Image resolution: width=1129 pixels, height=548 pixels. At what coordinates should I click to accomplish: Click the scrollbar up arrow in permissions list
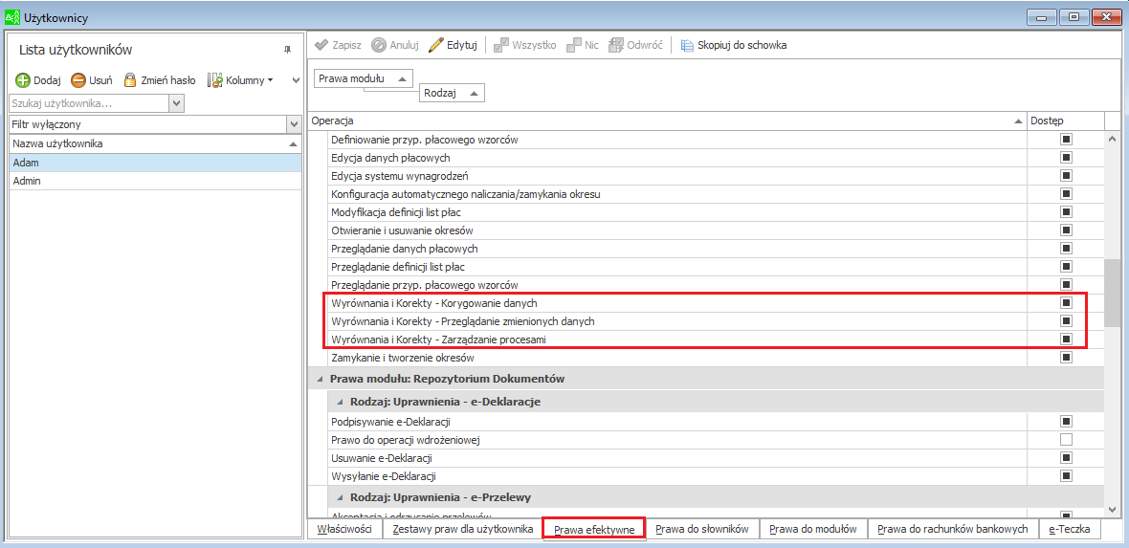(x=1111, y=139)
